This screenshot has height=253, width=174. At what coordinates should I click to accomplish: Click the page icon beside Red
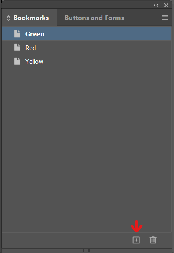coord(17,48)
